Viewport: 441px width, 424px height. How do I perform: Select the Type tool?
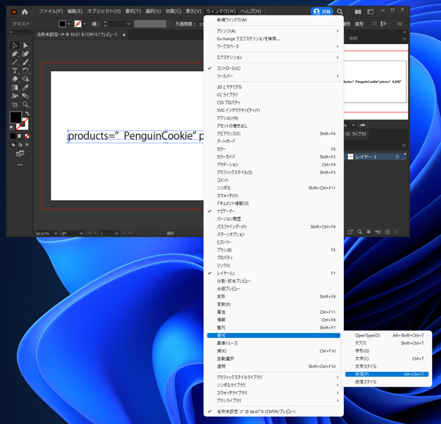[15, 71]
